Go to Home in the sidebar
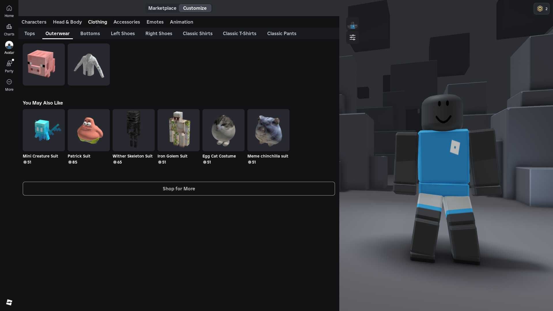This screenshot has width=553, height=311. tap(9, 11)
